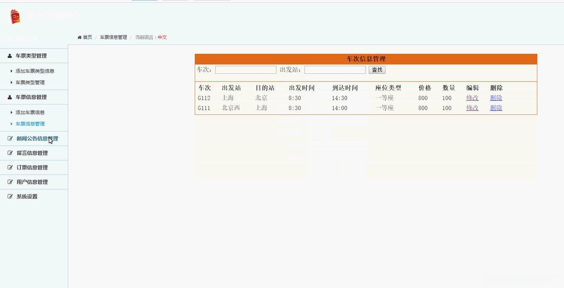Click 价格 column header
This screenshot has height=288, width=564.
425,88
